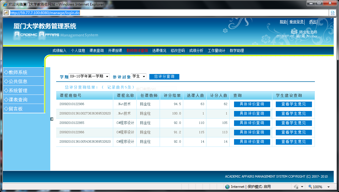Screen dimensions: 339x192
Task: Click the Tomcat favicon in address bar
Action: click(x=6, y=13)
